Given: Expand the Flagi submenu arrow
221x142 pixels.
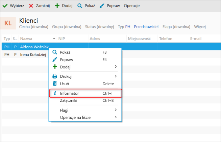Looking at the screenshot, I should (x=116, y=110).
